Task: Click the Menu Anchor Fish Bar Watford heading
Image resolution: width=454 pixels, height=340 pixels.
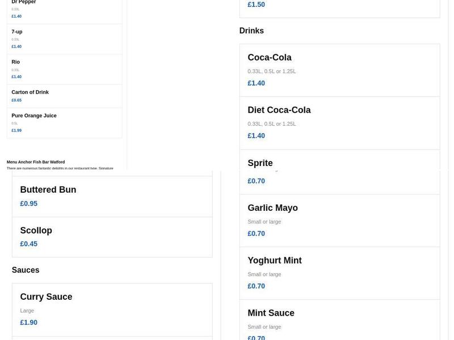Action: pos(36,162)
